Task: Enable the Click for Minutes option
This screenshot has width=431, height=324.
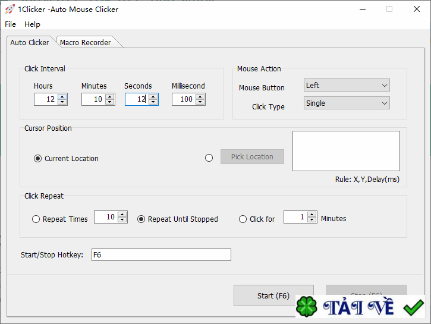Action: (x=243, y=219)
